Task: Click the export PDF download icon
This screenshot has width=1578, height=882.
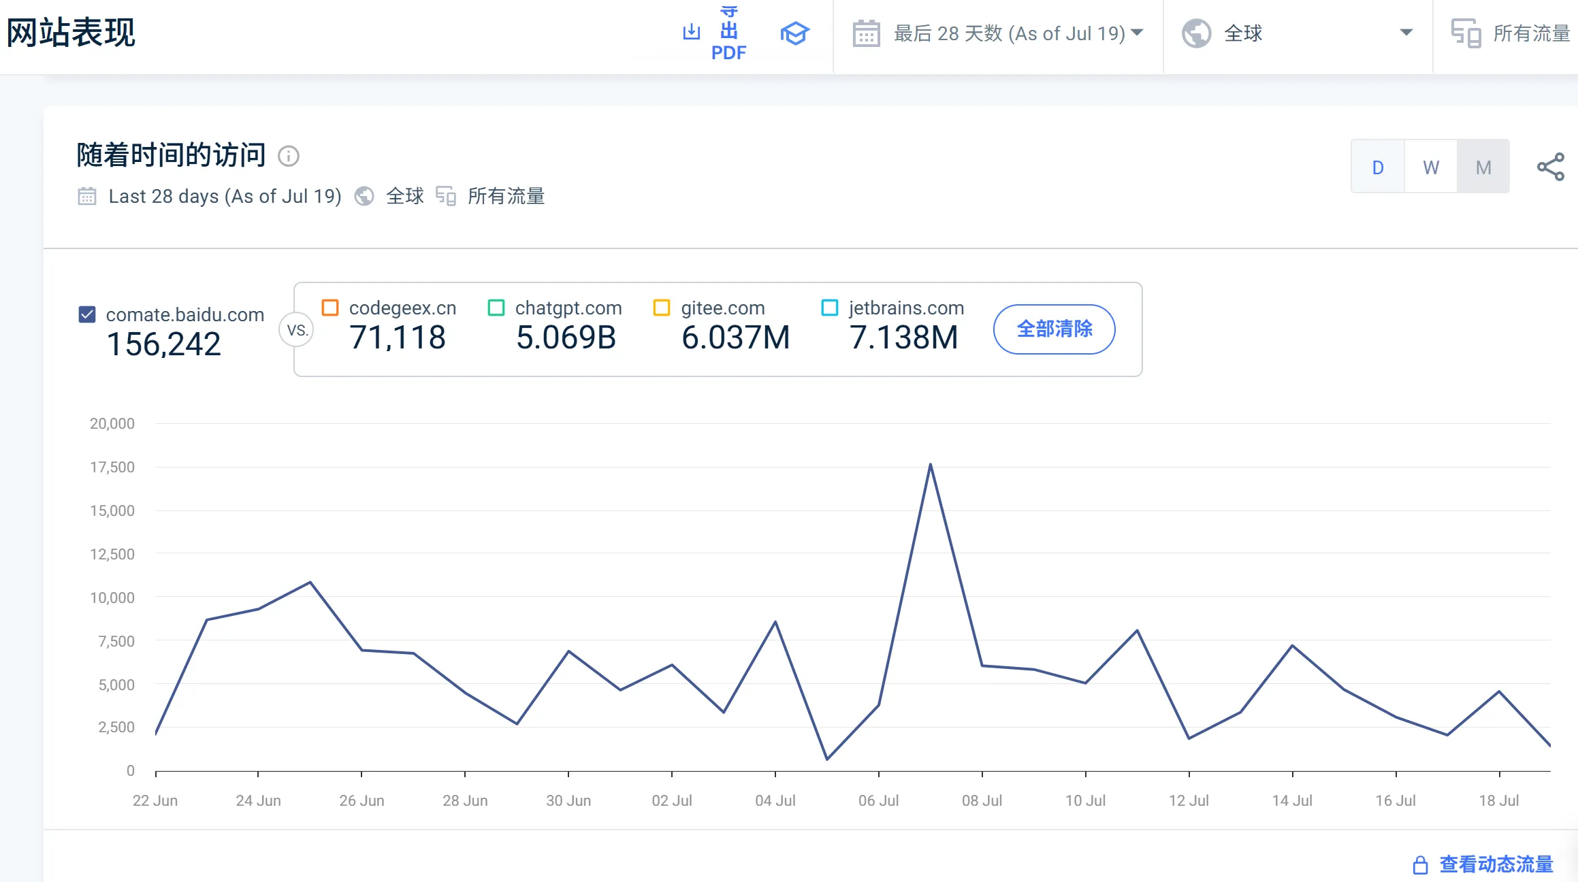Action: pos(691,32)
